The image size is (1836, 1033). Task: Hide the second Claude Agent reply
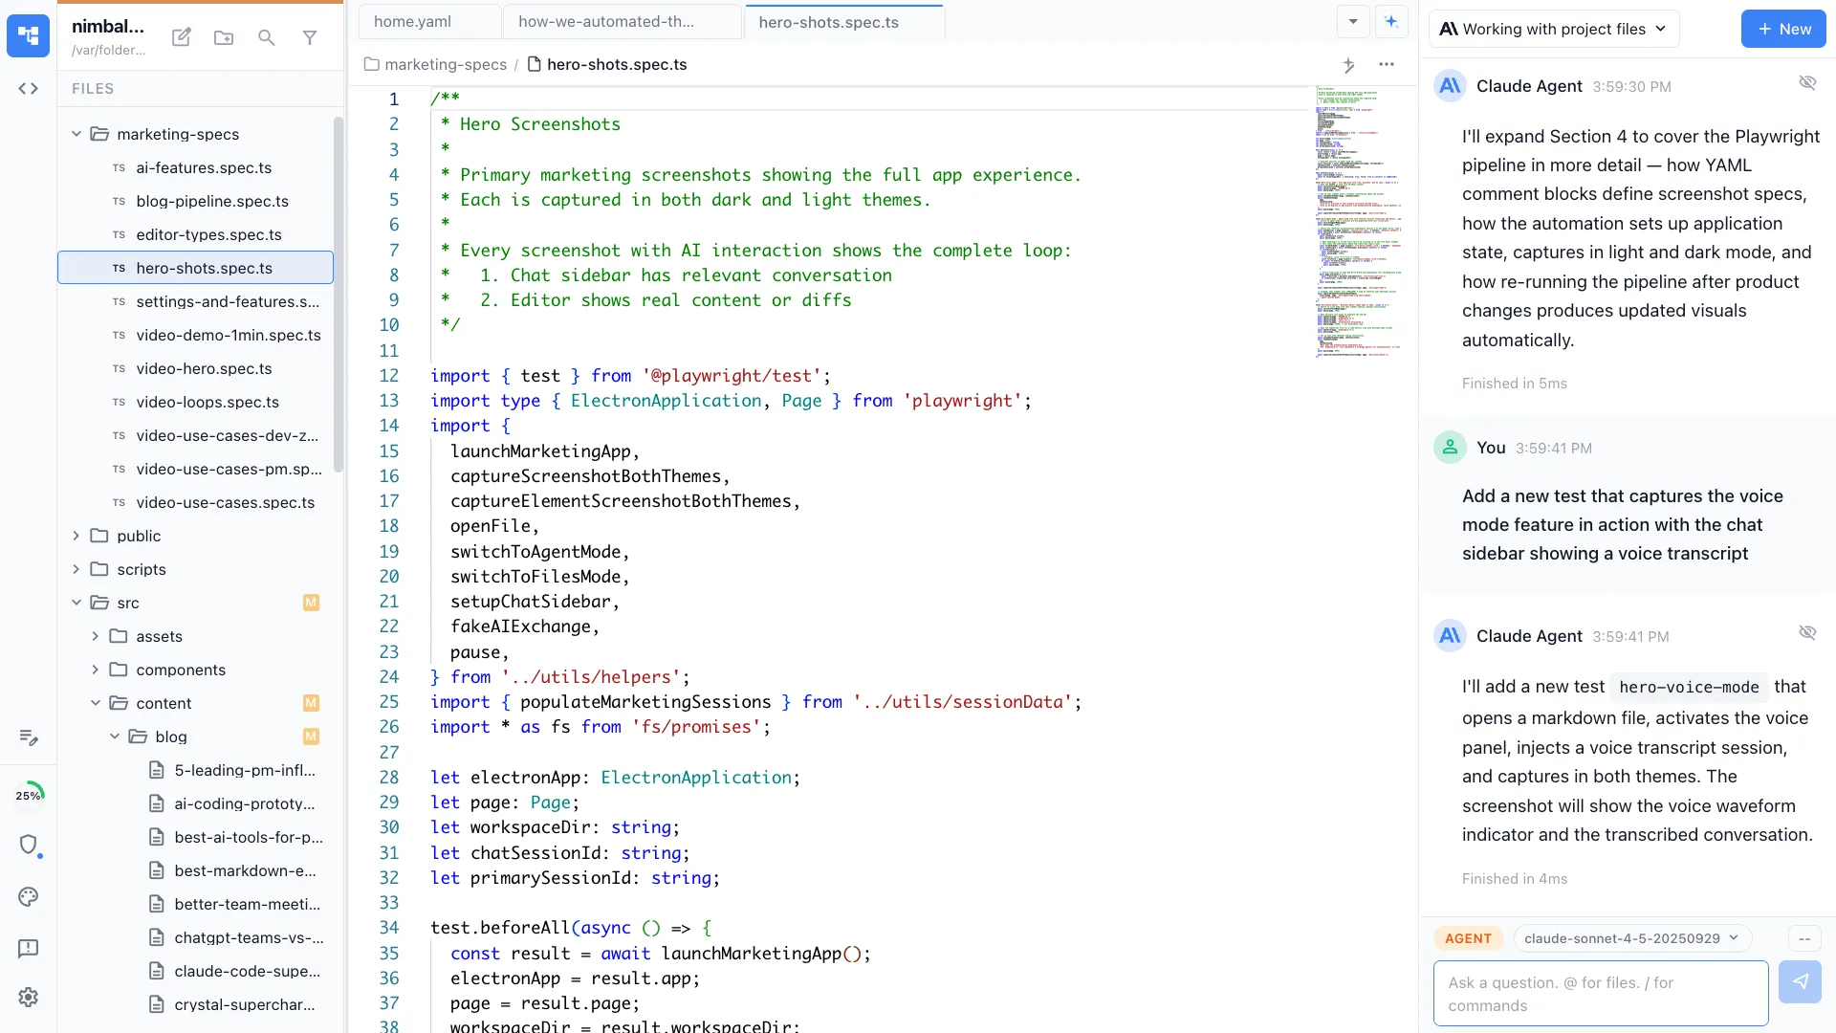pos(1806,633)
